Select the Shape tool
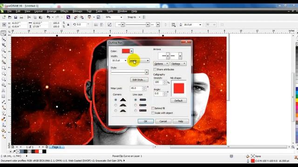The height and width of the screenshot is (167, 298). coord(3,39)
